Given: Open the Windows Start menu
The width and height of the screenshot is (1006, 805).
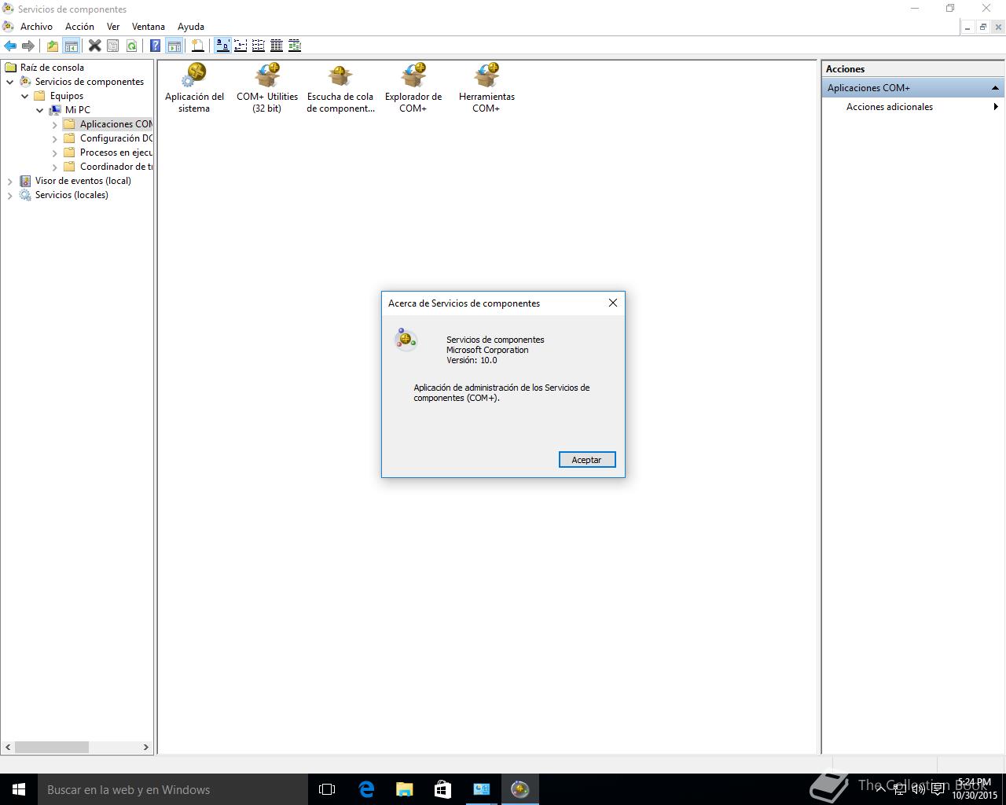Looking at the screenshot, I should (x=19, y=789).
